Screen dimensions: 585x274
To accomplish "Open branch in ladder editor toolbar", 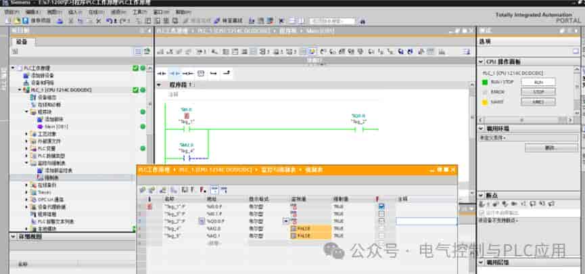I will tap(214, 74).
